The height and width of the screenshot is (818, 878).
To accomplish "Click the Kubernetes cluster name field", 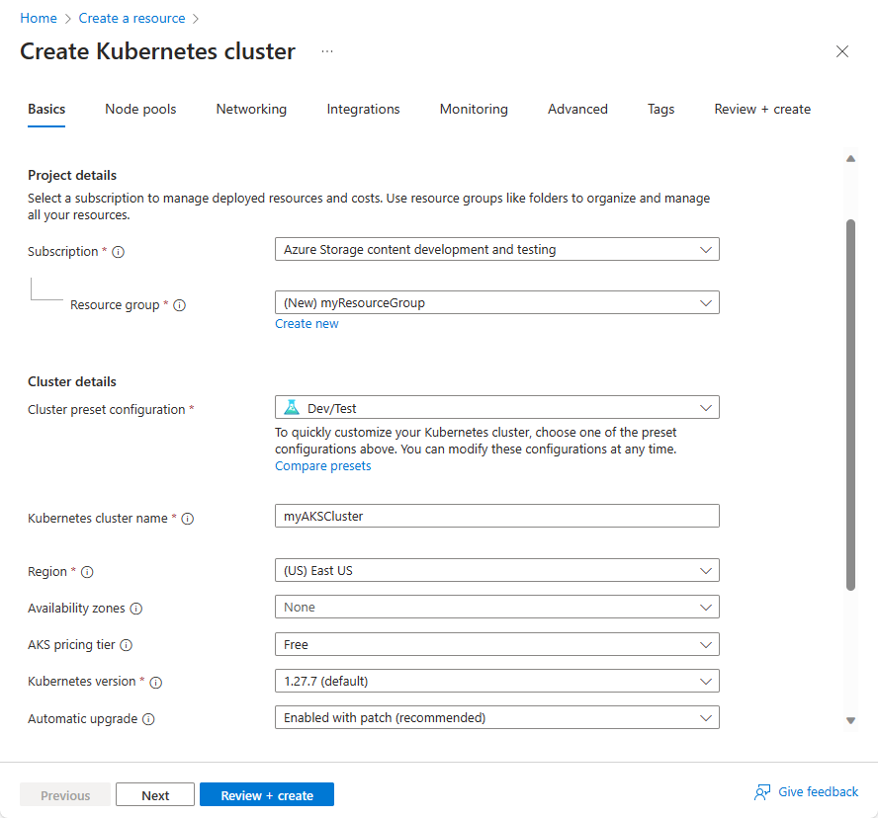I will 496,516.
